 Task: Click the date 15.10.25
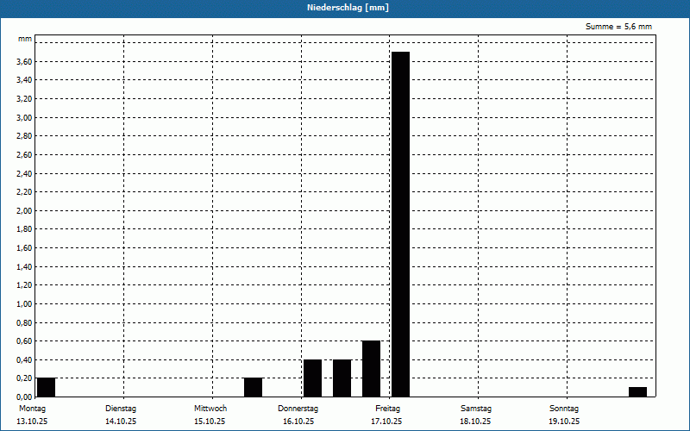(210, 422)
